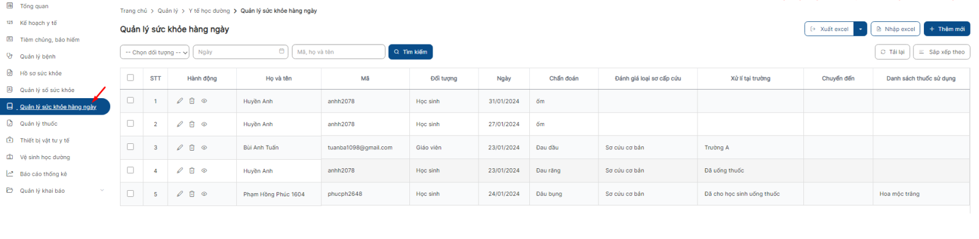View details of row 5 eye icon
The image size is (979, 239).
[204, 194]
